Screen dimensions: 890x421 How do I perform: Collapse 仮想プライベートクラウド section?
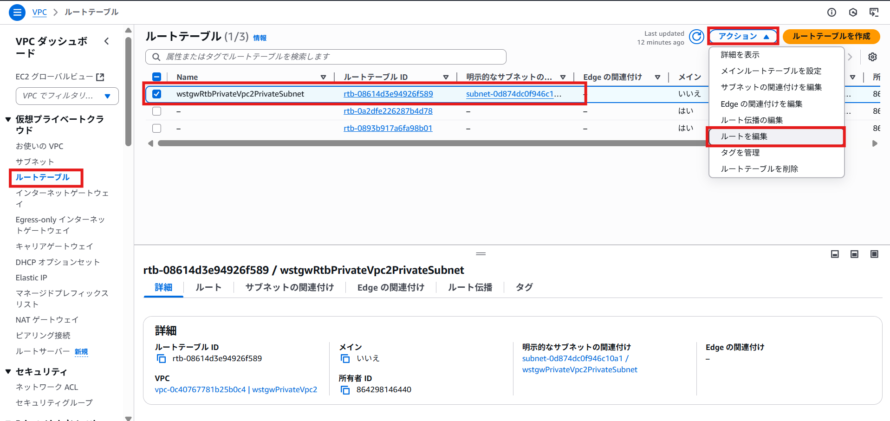8,119
